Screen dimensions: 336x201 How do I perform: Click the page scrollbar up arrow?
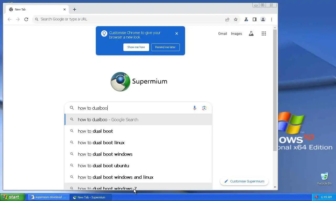click(275, 27)
